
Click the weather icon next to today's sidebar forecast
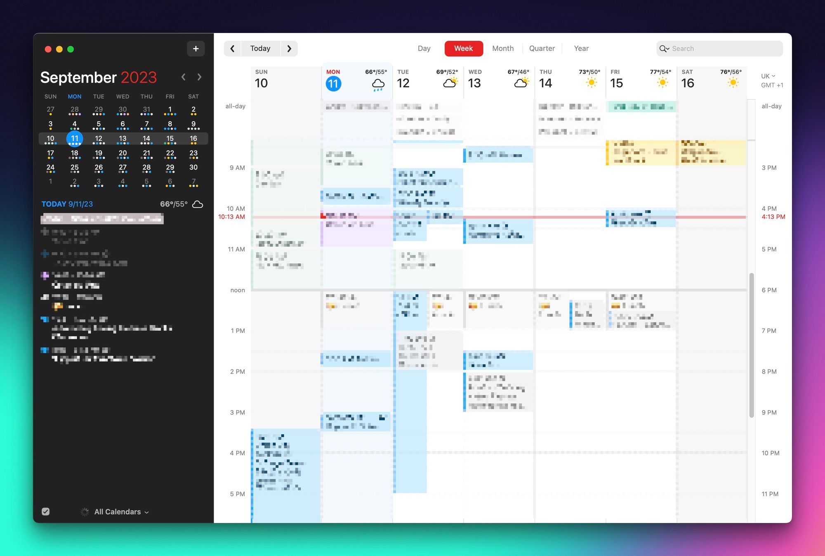pos(198,204)
